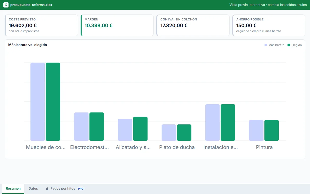This screenshot has height=194, width=310.
Task: Pick the Más barato bar for Alicatado y s...
Action: pos(125,130)
